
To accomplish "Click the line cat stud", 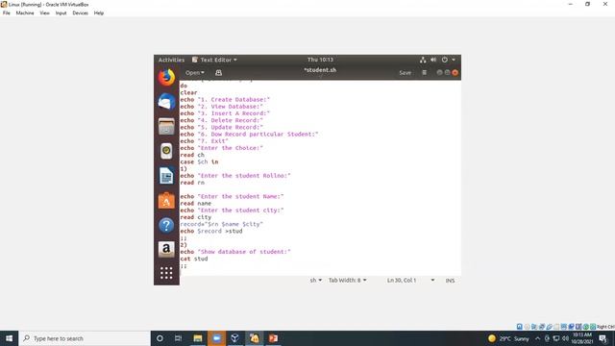I will click(194, 259).
